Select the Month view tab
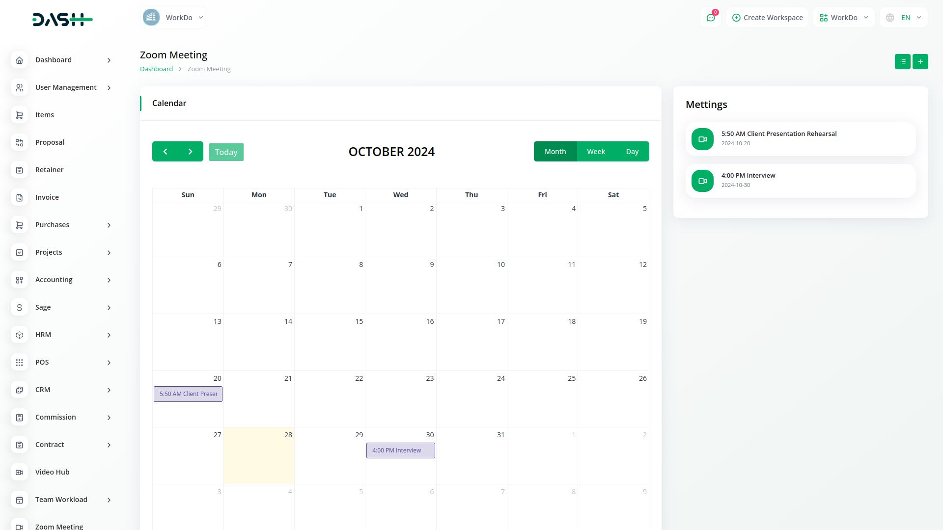Screen dimensions: 943x530 point(555,152)
